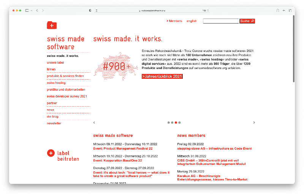This screenshot has width=304, height=196.
Task: Open stepping stone AG Infrastructure as Code Event
Action: (x=214, y=149)
